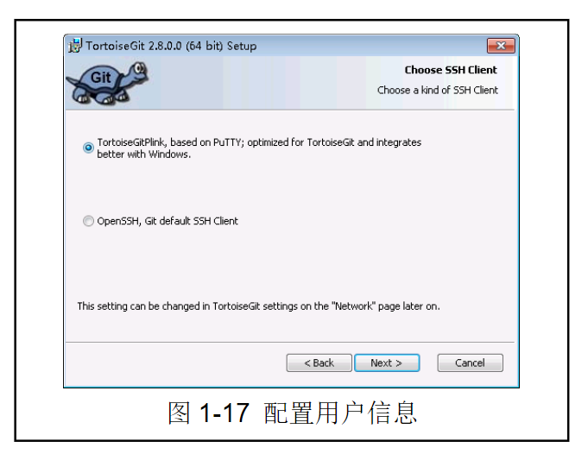Click 'better with Windows.' second label line
Image resolution: width=588 pixels, height=454 pixels.
click(x=143, y=154)
